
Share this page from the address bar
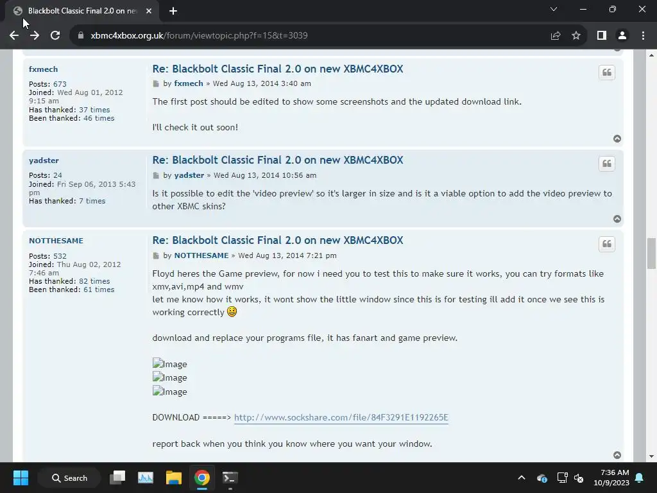tap(556, 36)
